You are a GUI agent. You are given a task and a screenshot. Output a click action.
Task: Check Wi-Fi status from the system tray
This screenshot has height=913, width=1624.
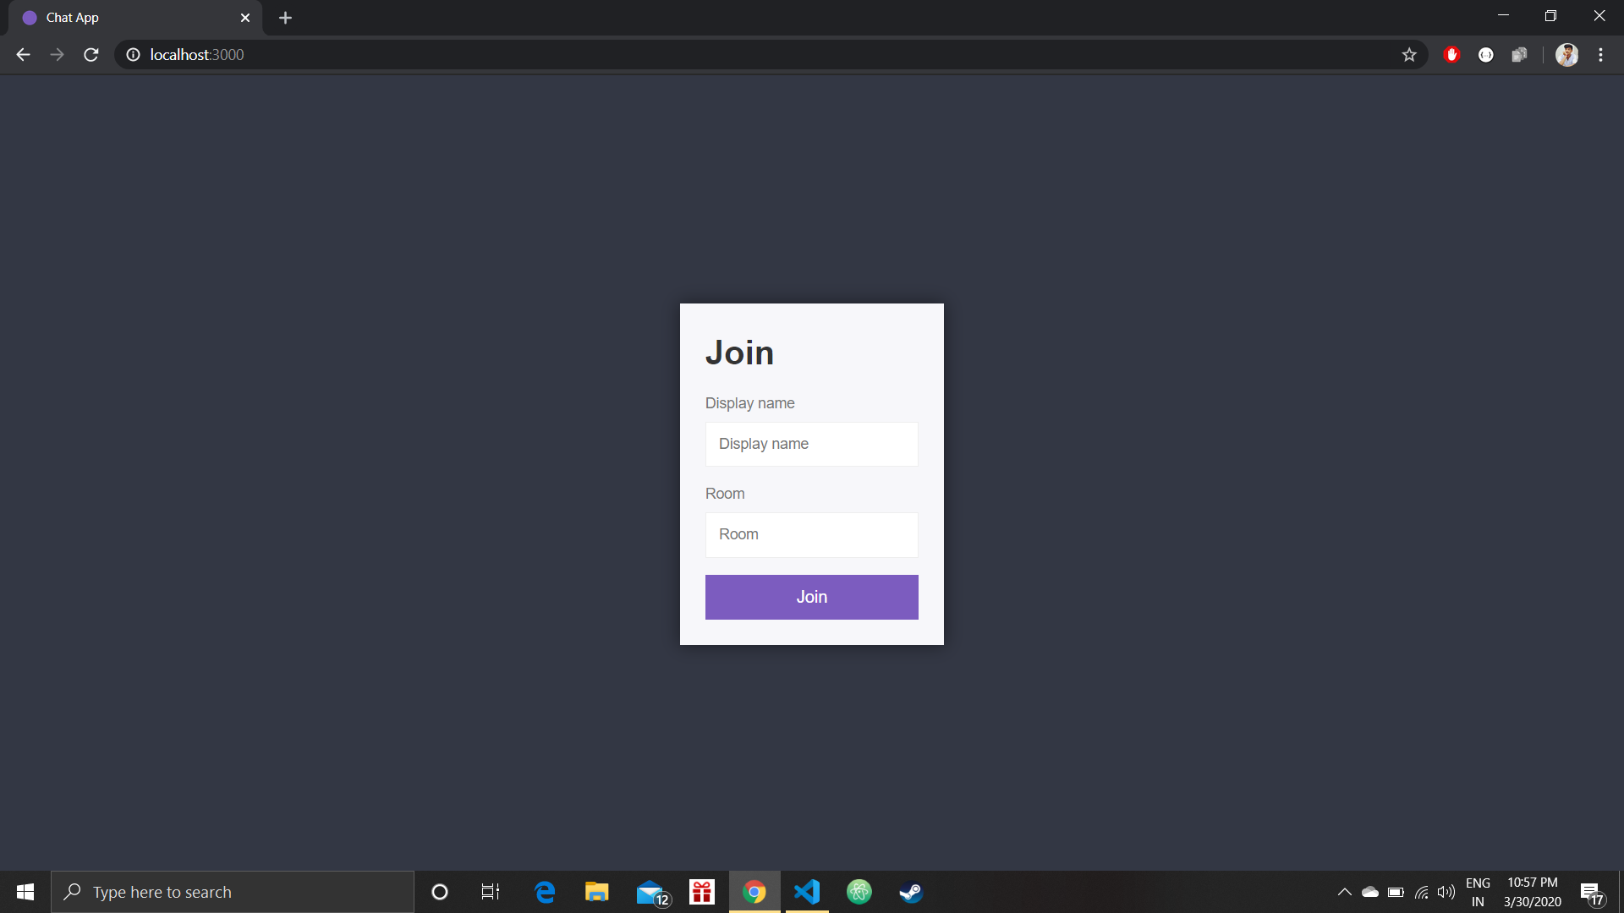pyautogui.click(x=1421, y=892)
